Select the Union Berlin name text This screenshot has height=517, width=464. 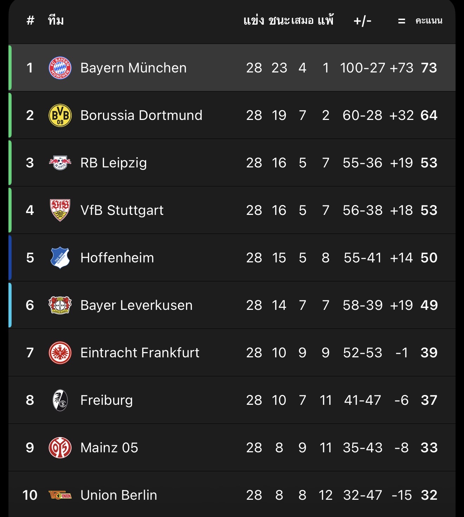click(118, 495)
